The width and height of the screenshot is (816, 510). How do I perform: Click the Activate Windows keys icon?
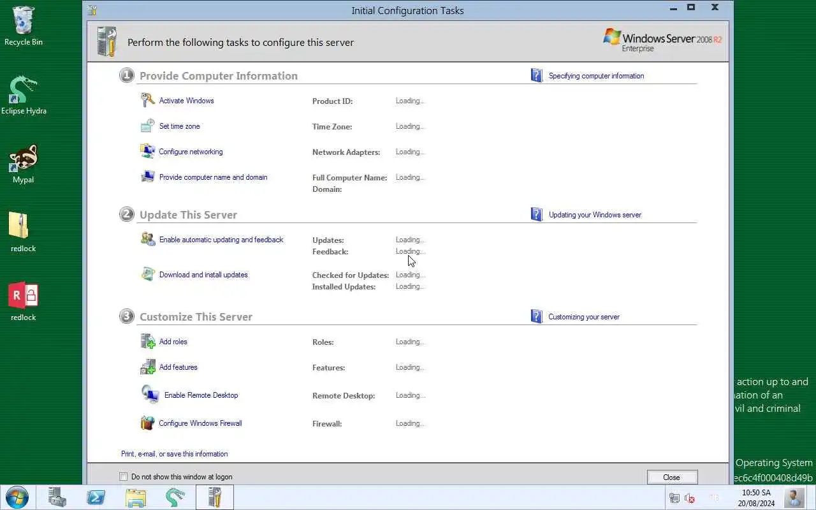148,100
